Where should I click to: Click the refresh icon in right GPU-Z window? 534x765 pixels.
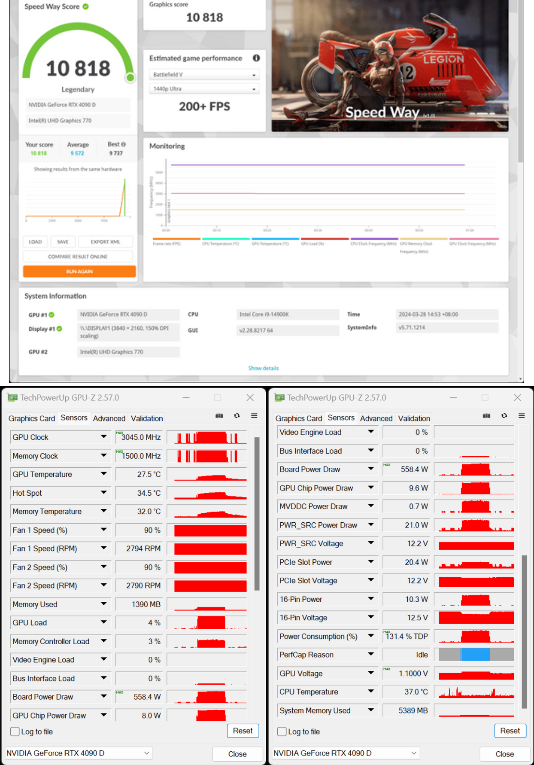[x=504, y=416]
